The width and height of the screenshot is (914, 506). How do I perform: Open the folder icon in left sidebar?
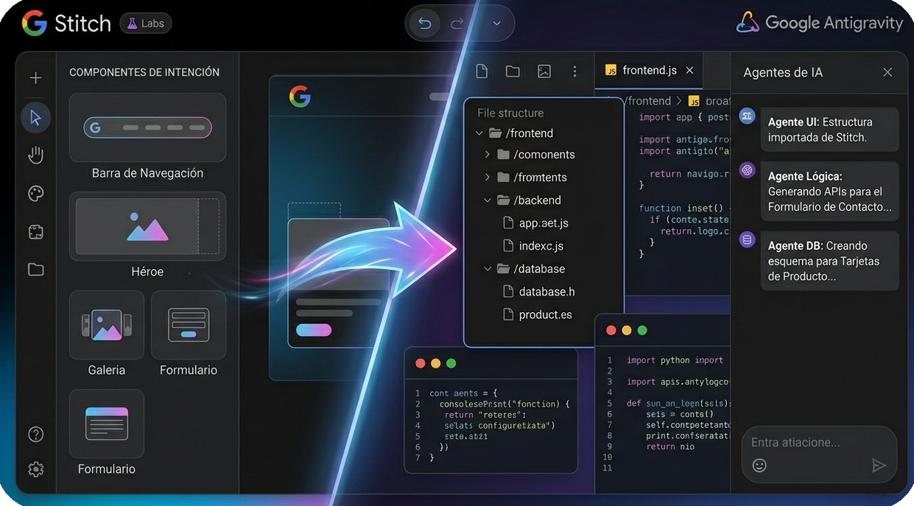tap(35, 270)
